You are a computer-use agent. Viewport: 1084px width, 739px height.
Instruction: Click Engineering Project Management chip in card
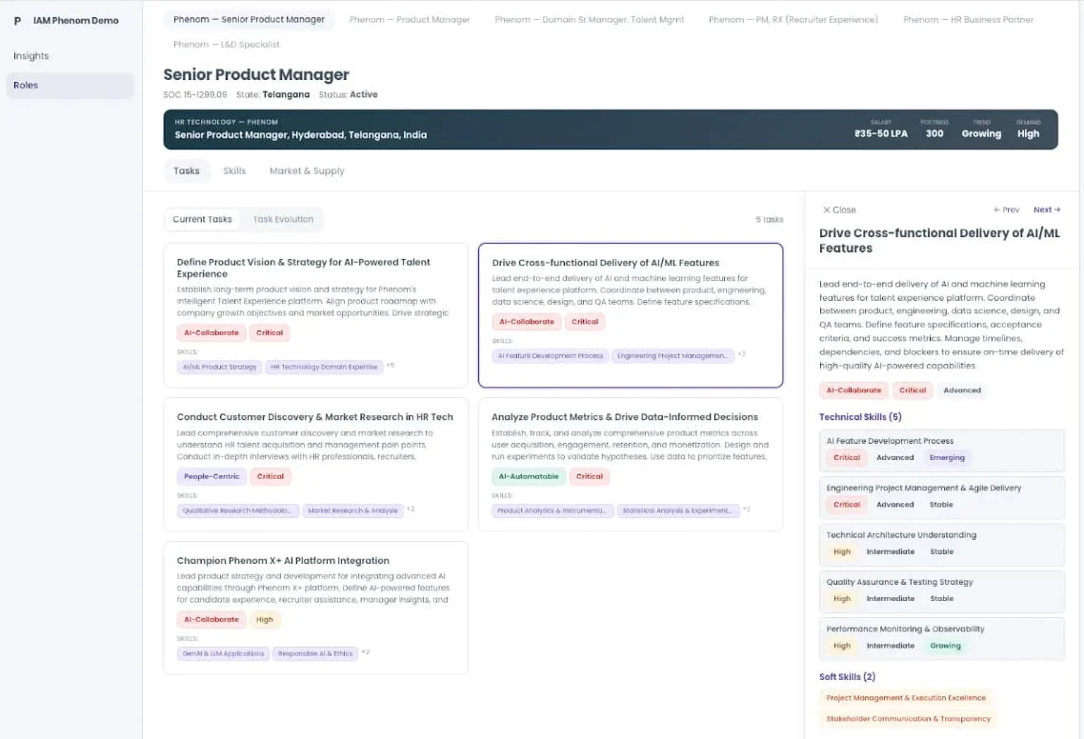pos(672,356)
